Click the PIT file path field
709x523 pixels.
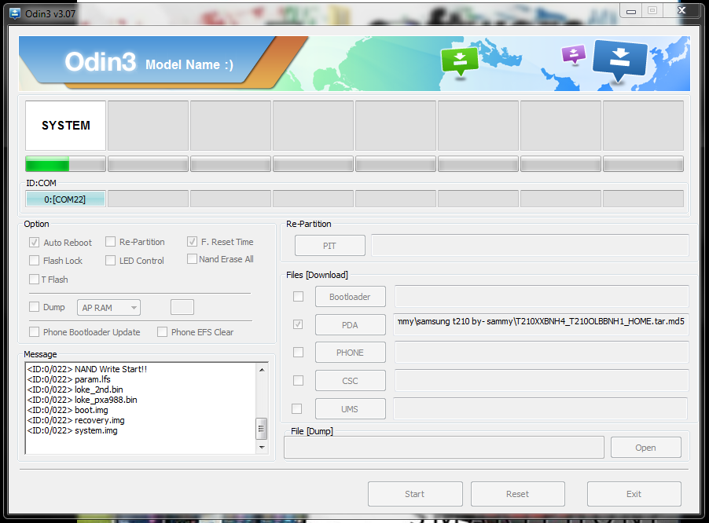click(530, 245)
